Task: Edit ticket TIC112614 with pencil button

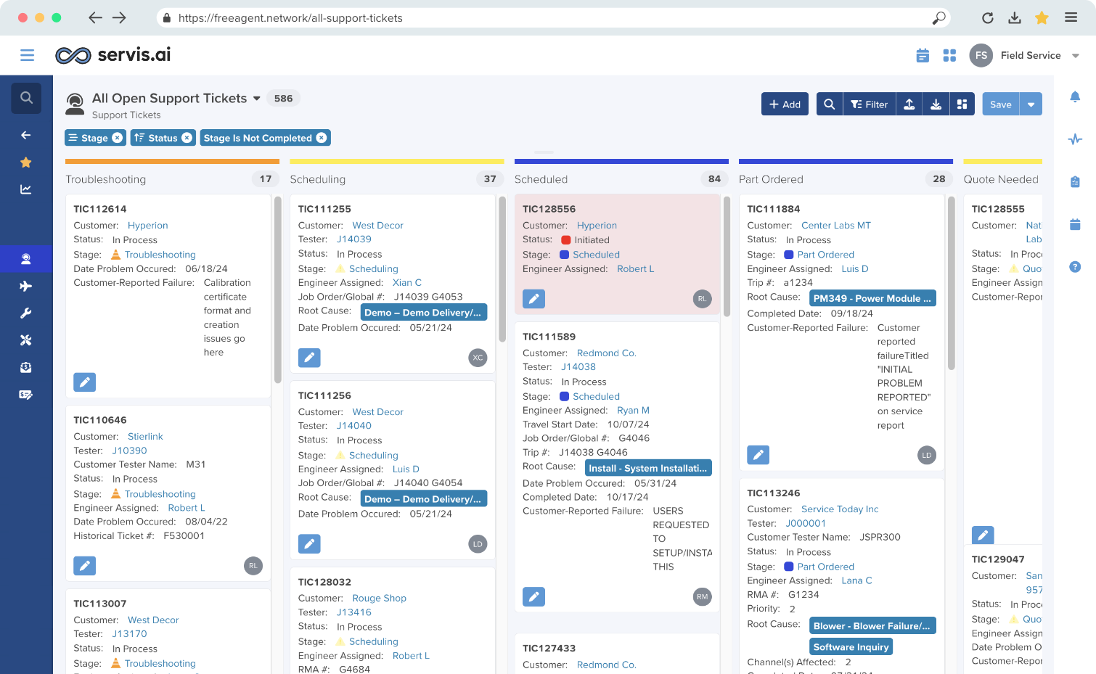Action: [85, 382]
